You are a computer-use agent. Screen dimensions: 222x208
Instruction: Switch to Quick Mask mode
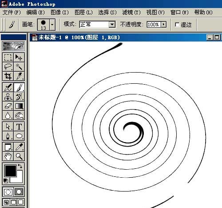(19, 192)
